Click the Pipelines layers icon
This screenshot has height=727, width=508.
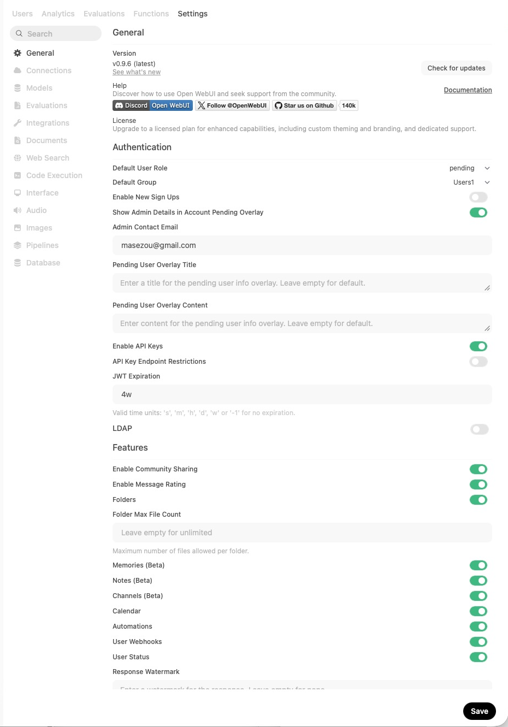tap(17, 245)
